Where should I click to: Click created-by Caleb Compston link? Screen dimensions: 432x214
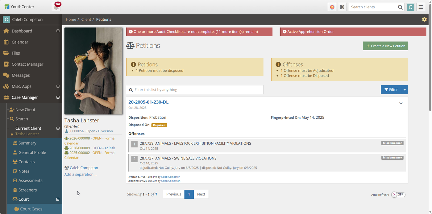coord(171,177)
